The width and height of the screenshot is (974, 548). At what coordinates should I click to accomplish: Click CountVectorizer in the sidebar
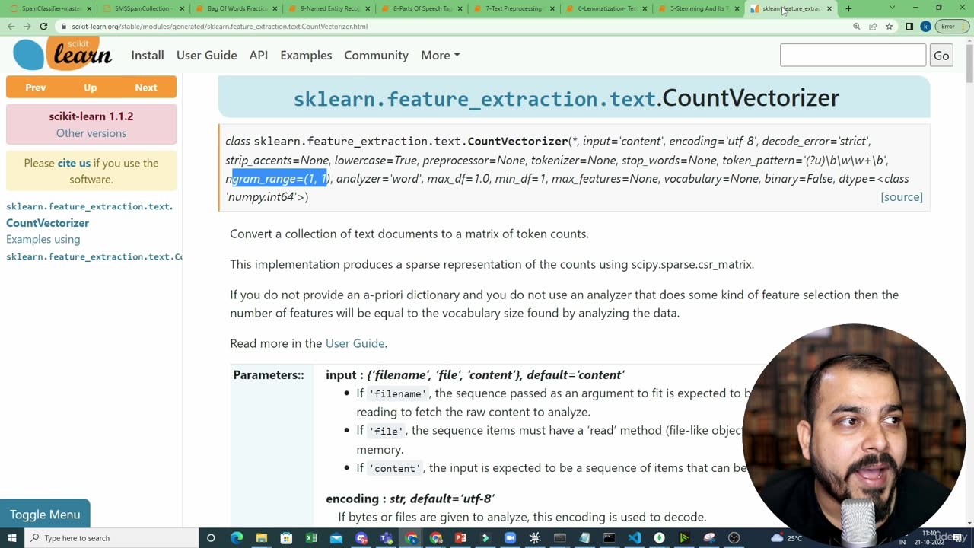(x=48, y=223)
